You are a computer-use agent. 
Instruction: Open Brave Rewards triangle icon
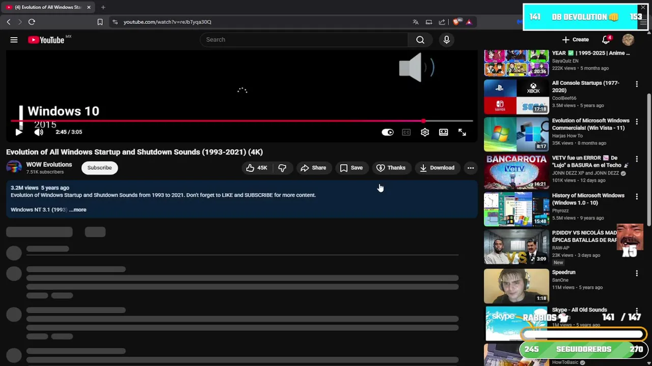click(x=469, y=22)
